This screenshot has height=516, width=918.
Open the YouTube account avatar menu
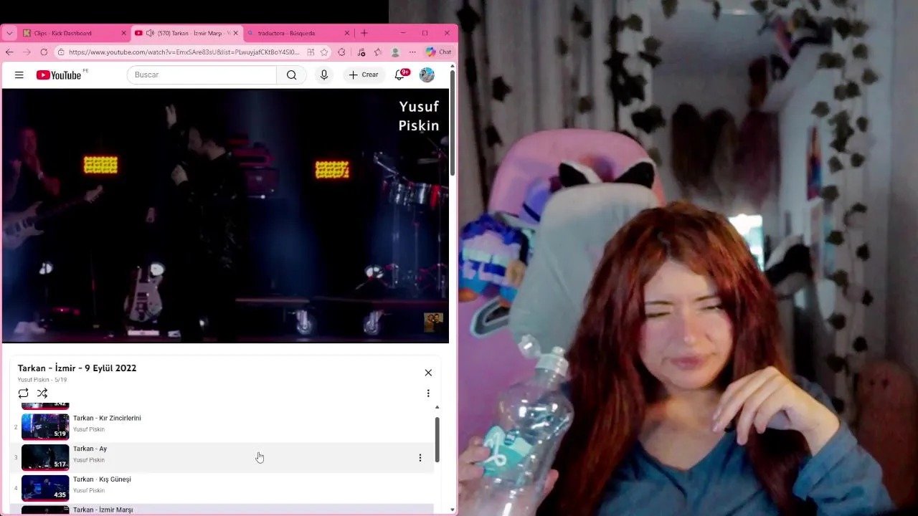tap(427, 75)
